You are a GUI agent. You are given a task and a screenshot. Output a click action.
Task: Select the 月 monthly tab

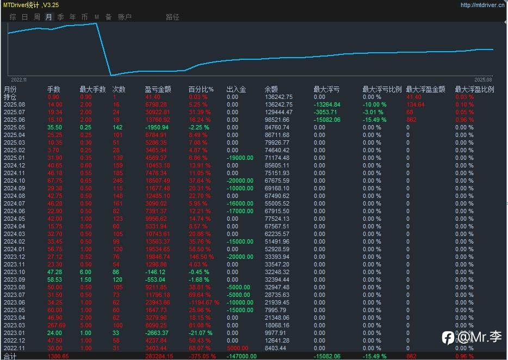[48, 17]
